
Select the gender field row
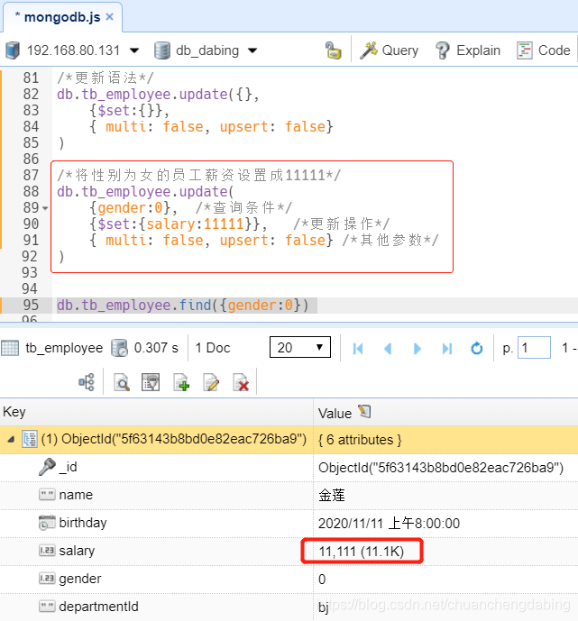tap(289, 579)
